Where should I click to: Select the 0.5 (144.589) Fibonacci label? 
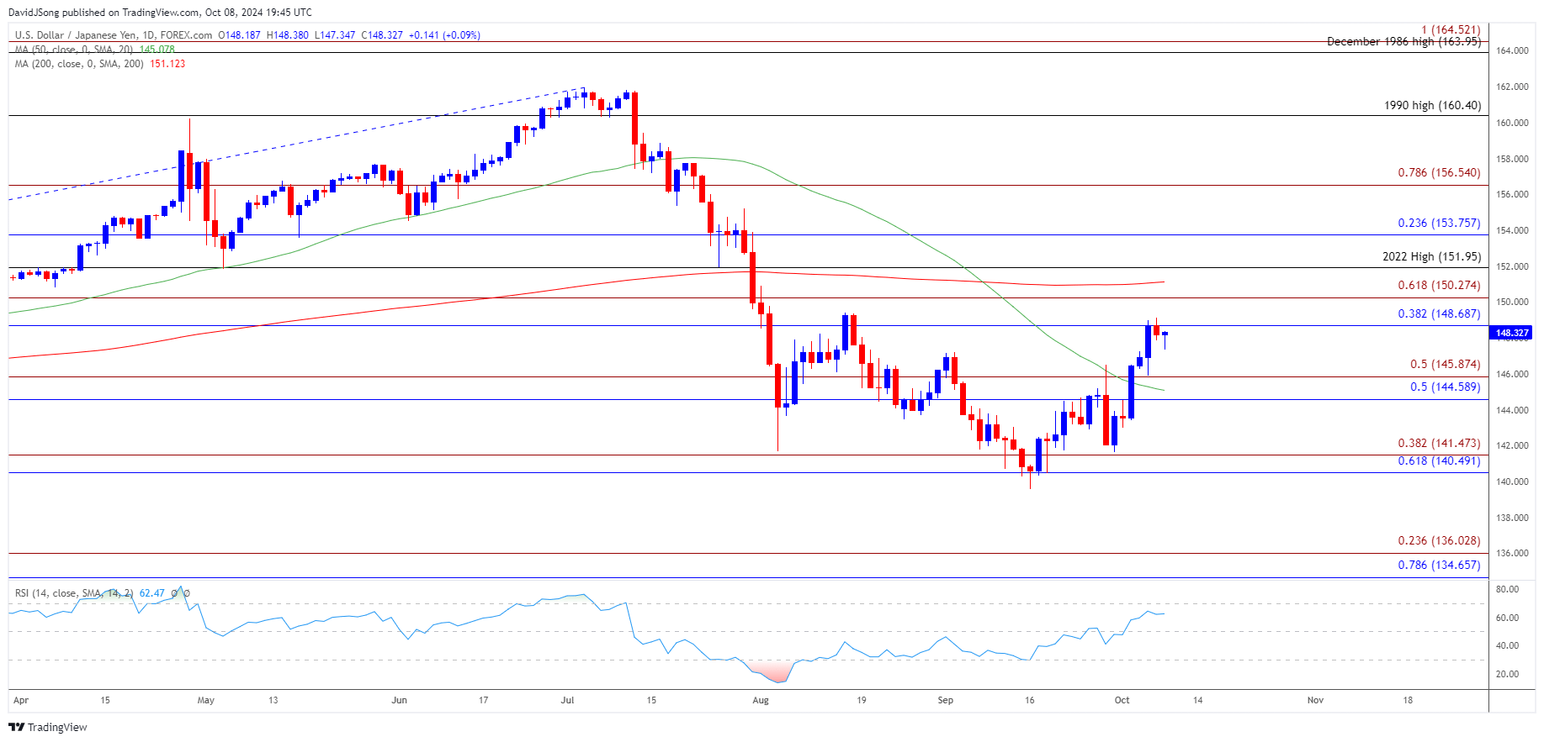coord(1445,387)
